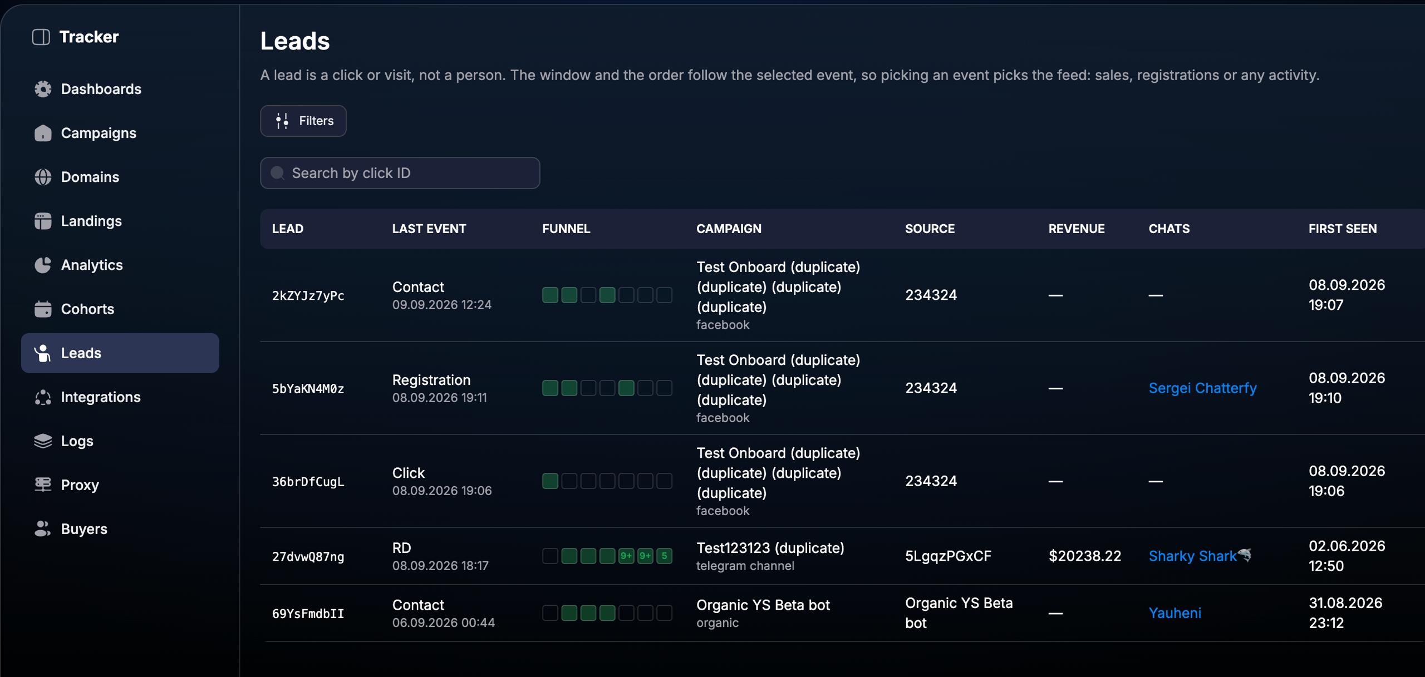Click the Tracker title in sidebar
1425x677 pixels.
(x=89, y=37)
